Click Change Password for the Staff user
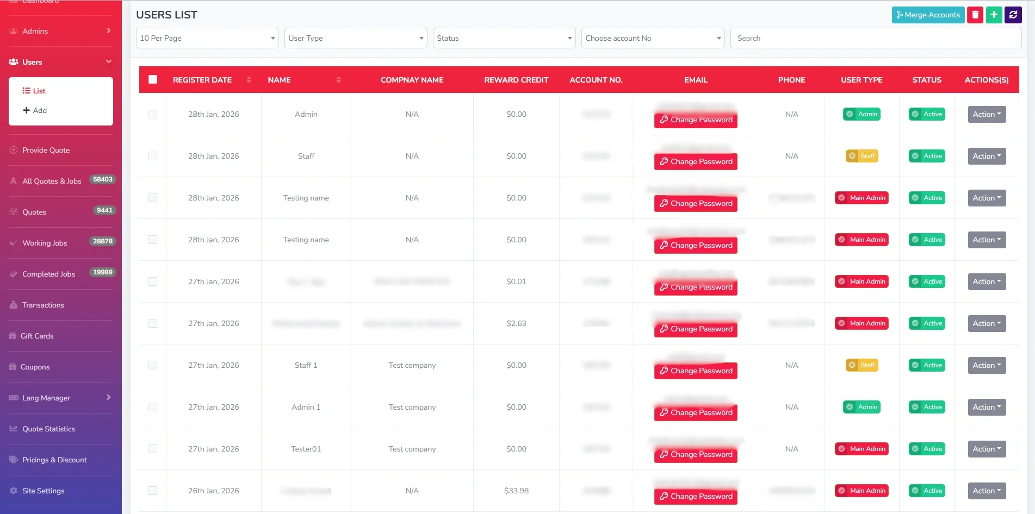Viewport: 1035px width, 514px height. [696, 161]
